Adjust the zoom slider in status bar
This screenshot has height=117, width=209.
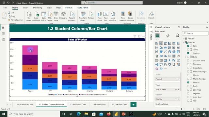click(x=182, y=109)
